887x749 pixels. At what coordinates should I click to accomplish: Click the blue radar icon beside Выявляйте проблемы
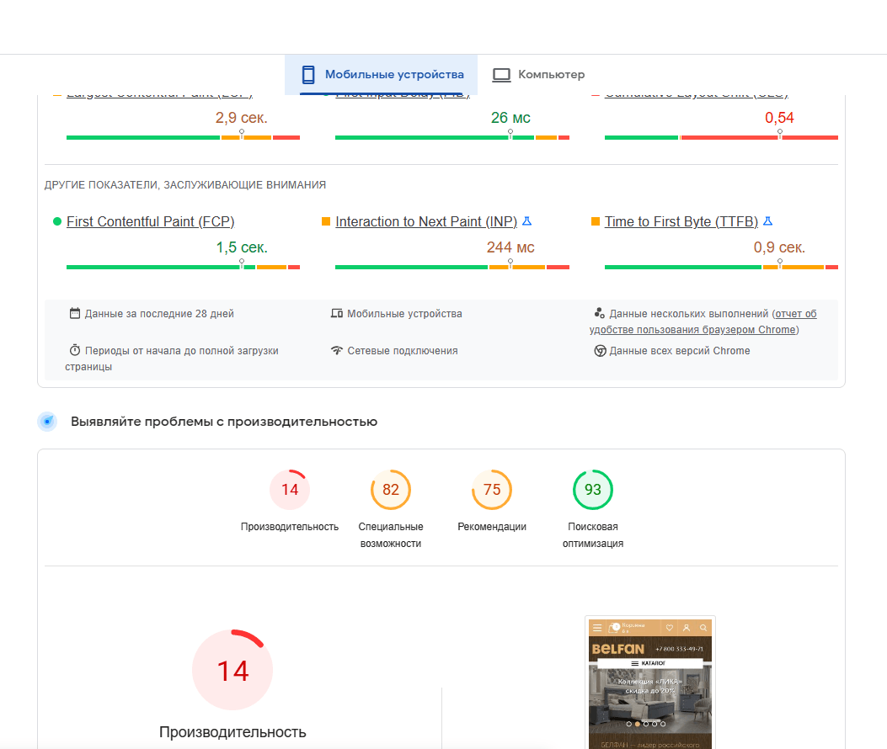[47, 421]
